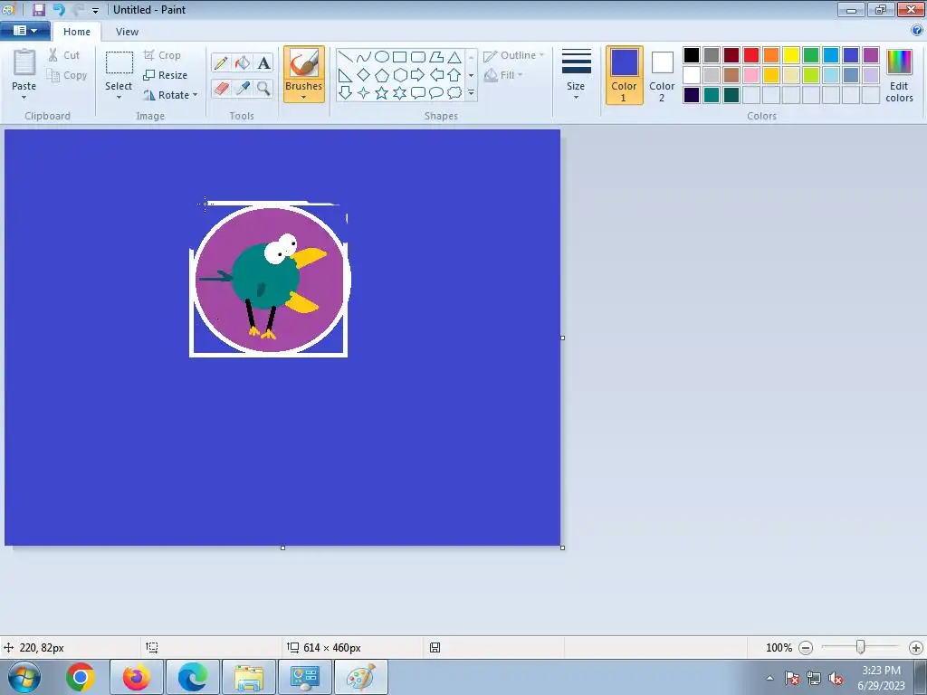Expand the Shapes gallery more arrow
Screen dimensions: 927x695
pos(471,93)
